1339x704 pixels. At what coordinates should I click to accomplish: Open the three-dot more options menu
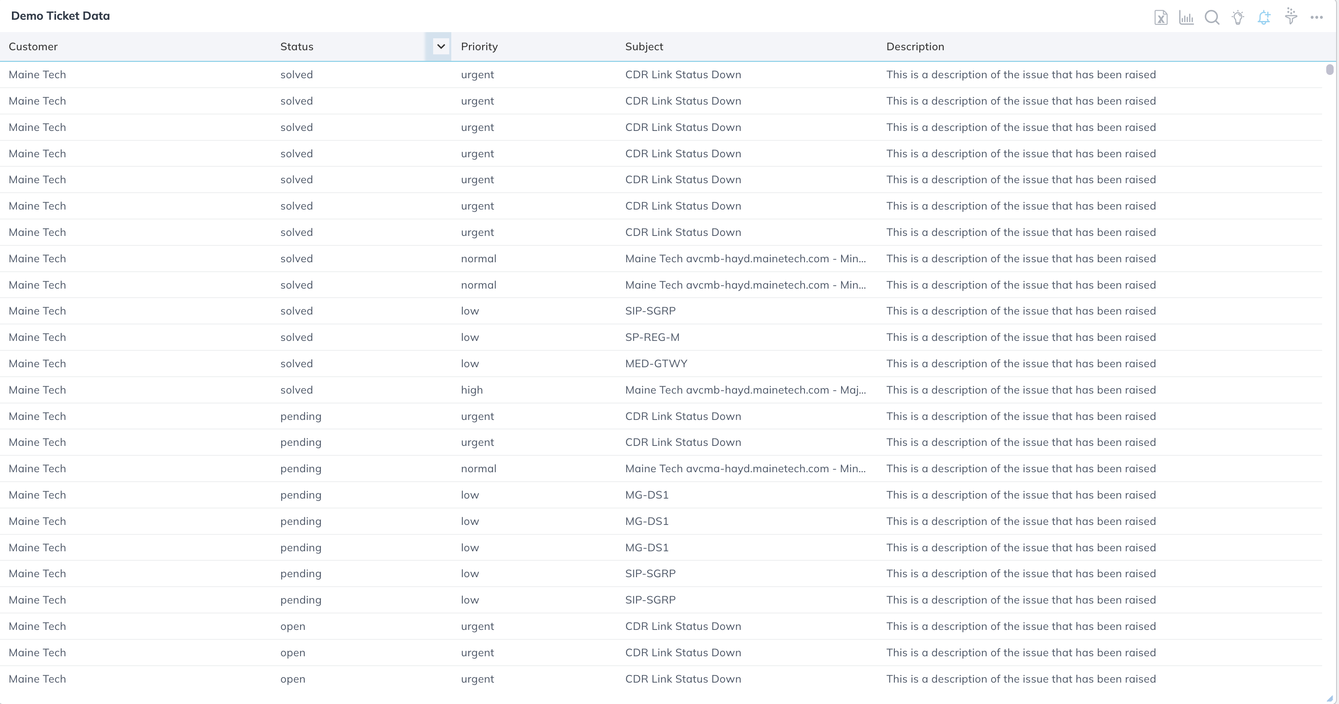(x=1317, y=18)
